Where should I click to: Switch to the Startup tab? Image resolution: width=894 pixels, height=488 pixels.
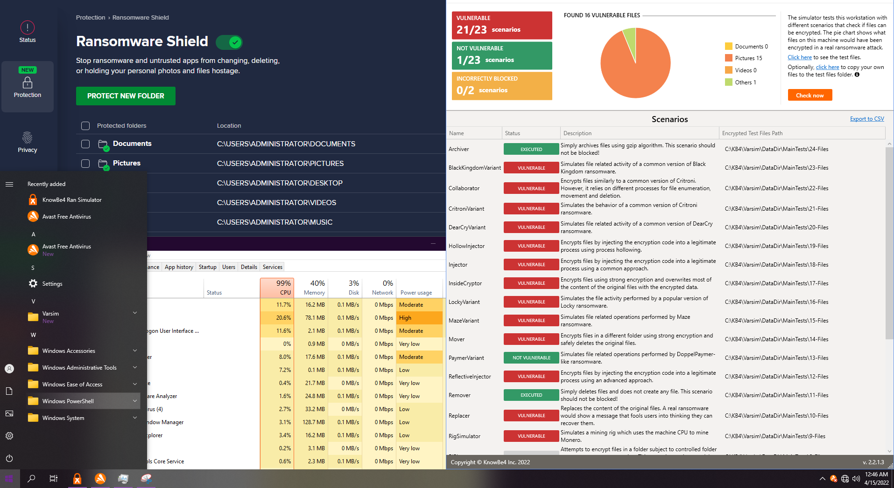207,267
